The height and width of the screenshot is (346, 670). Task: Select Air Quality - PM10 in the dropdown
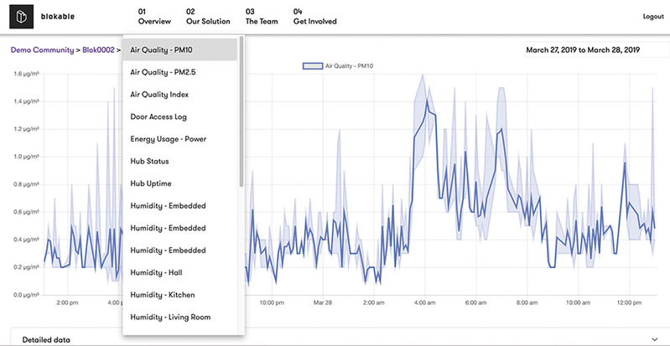180,50
